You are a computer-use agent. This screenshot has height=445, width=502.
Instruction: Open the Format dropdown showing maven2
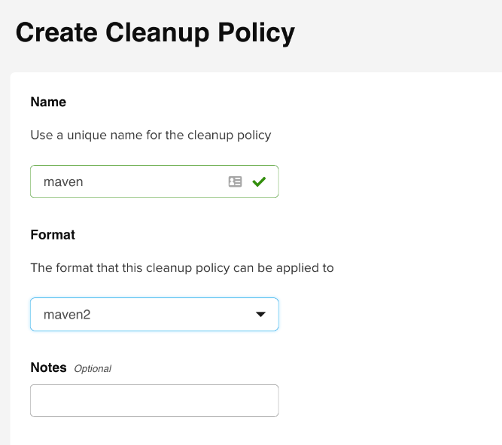[x=154, y=314]
